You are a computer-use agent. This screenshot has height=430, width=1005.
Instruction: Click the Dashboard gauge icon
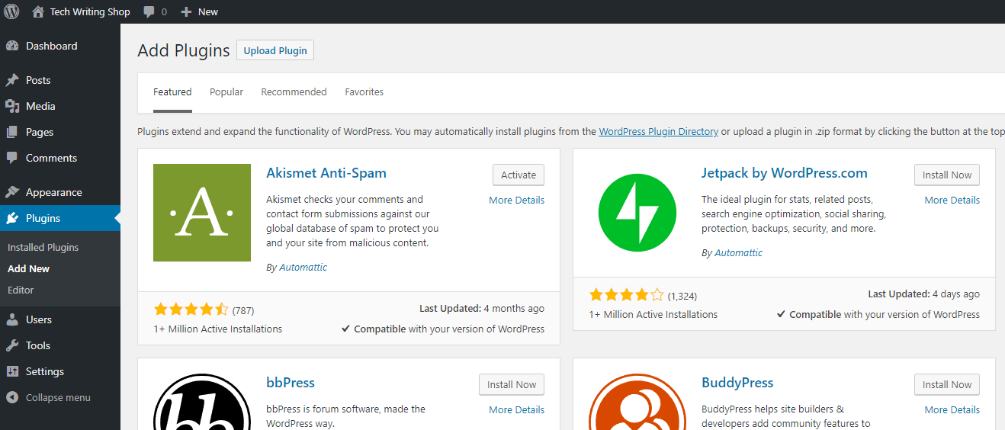click(x=12, y=46)
